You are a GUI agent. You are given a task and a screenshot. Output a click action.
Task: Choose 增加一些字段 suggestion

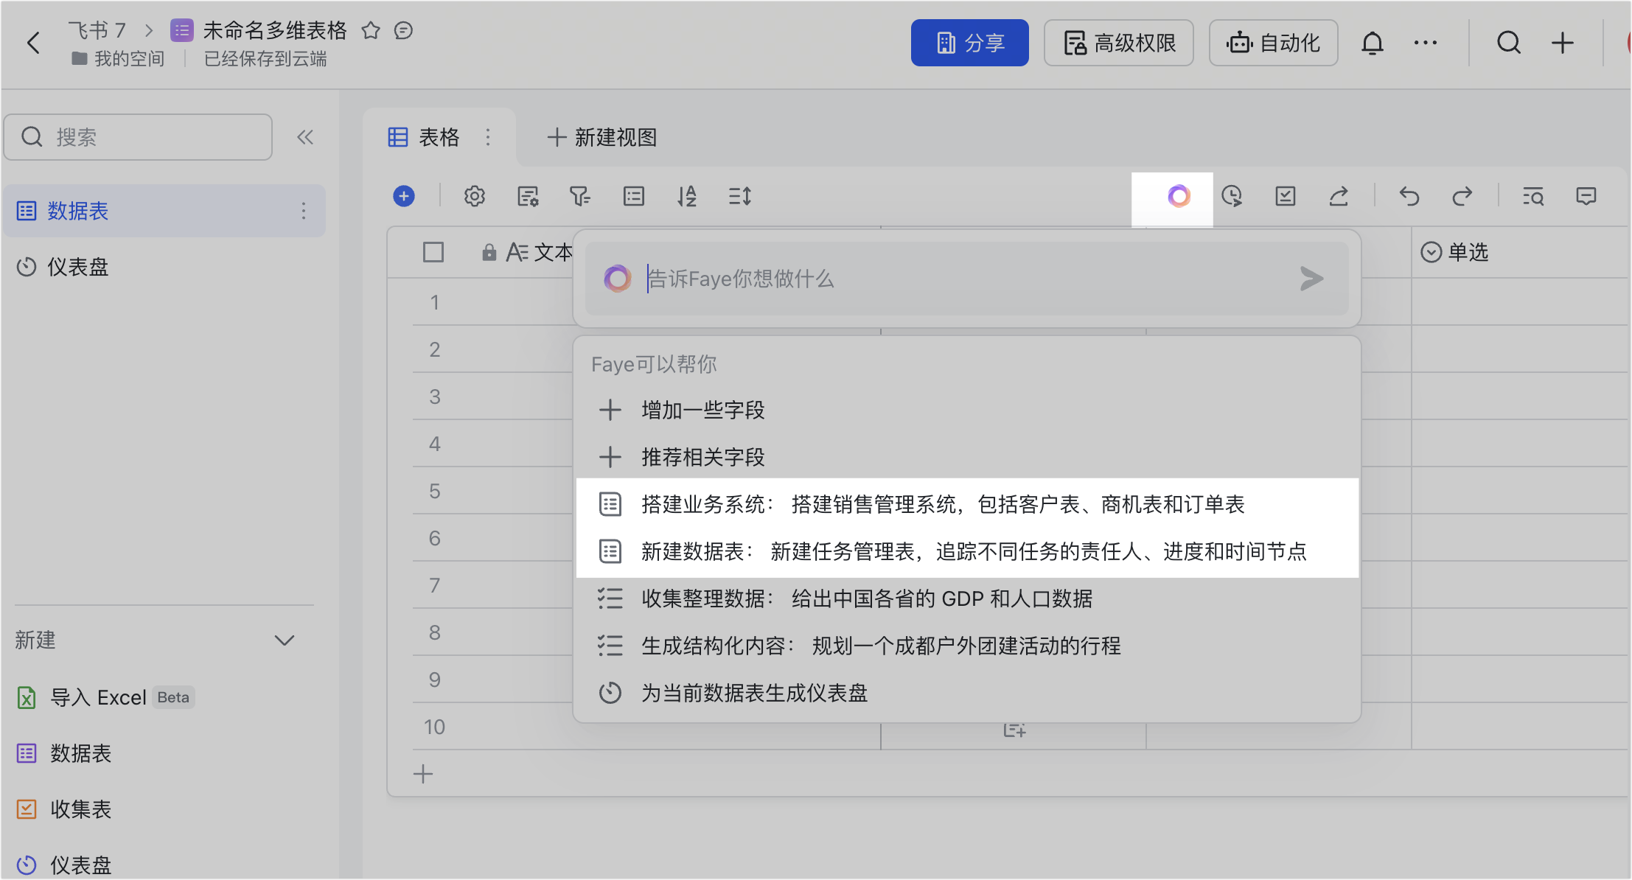pyautogui.click(x=967, y=410)
